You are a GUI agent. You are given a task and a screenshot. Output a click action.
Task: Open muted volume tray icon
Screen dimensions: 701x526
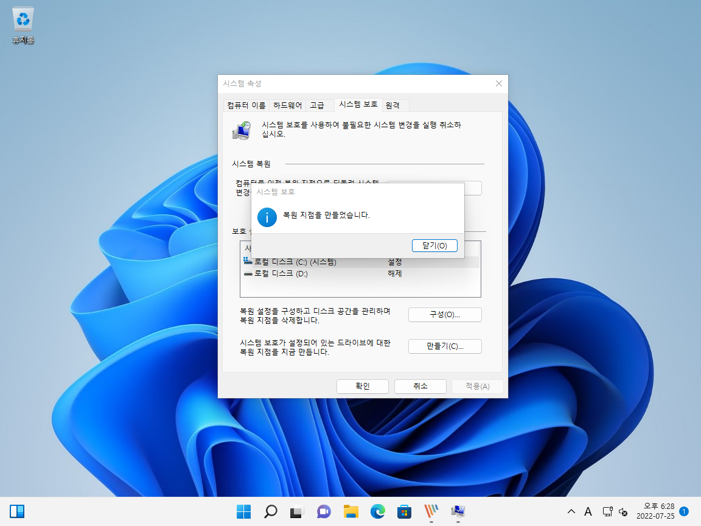(623, 511)
